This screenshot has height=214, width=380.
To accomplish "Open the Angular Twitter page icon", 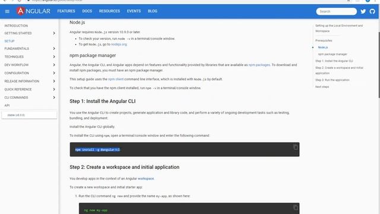I will 363,11.
